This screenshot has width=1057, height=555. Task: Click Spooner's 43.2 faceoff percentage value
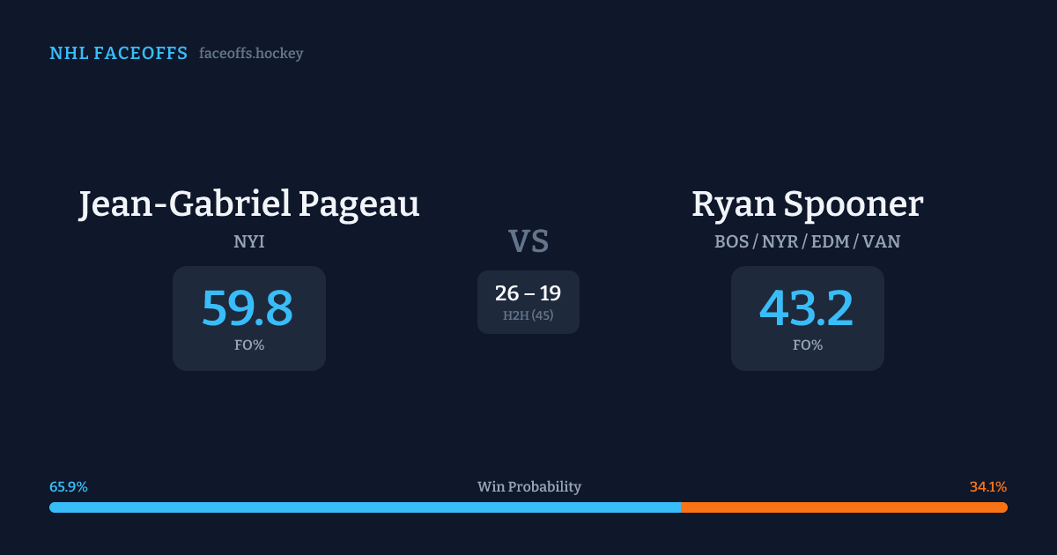click(807, 308)
